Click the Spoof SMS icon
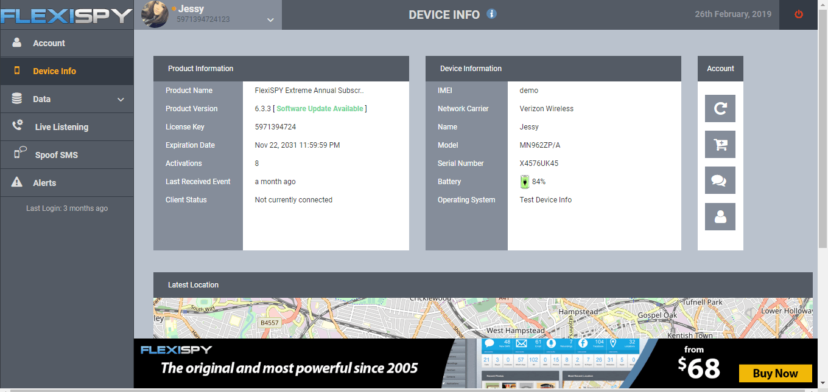The height and width of the screenshot is (392, 828). [x=20, y=153]
